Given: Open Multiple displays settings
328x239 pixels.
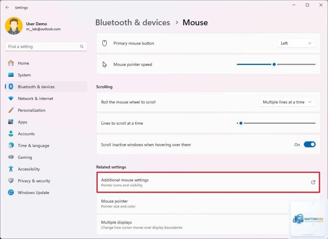Looking at the screenshot, I should (208, 225).
